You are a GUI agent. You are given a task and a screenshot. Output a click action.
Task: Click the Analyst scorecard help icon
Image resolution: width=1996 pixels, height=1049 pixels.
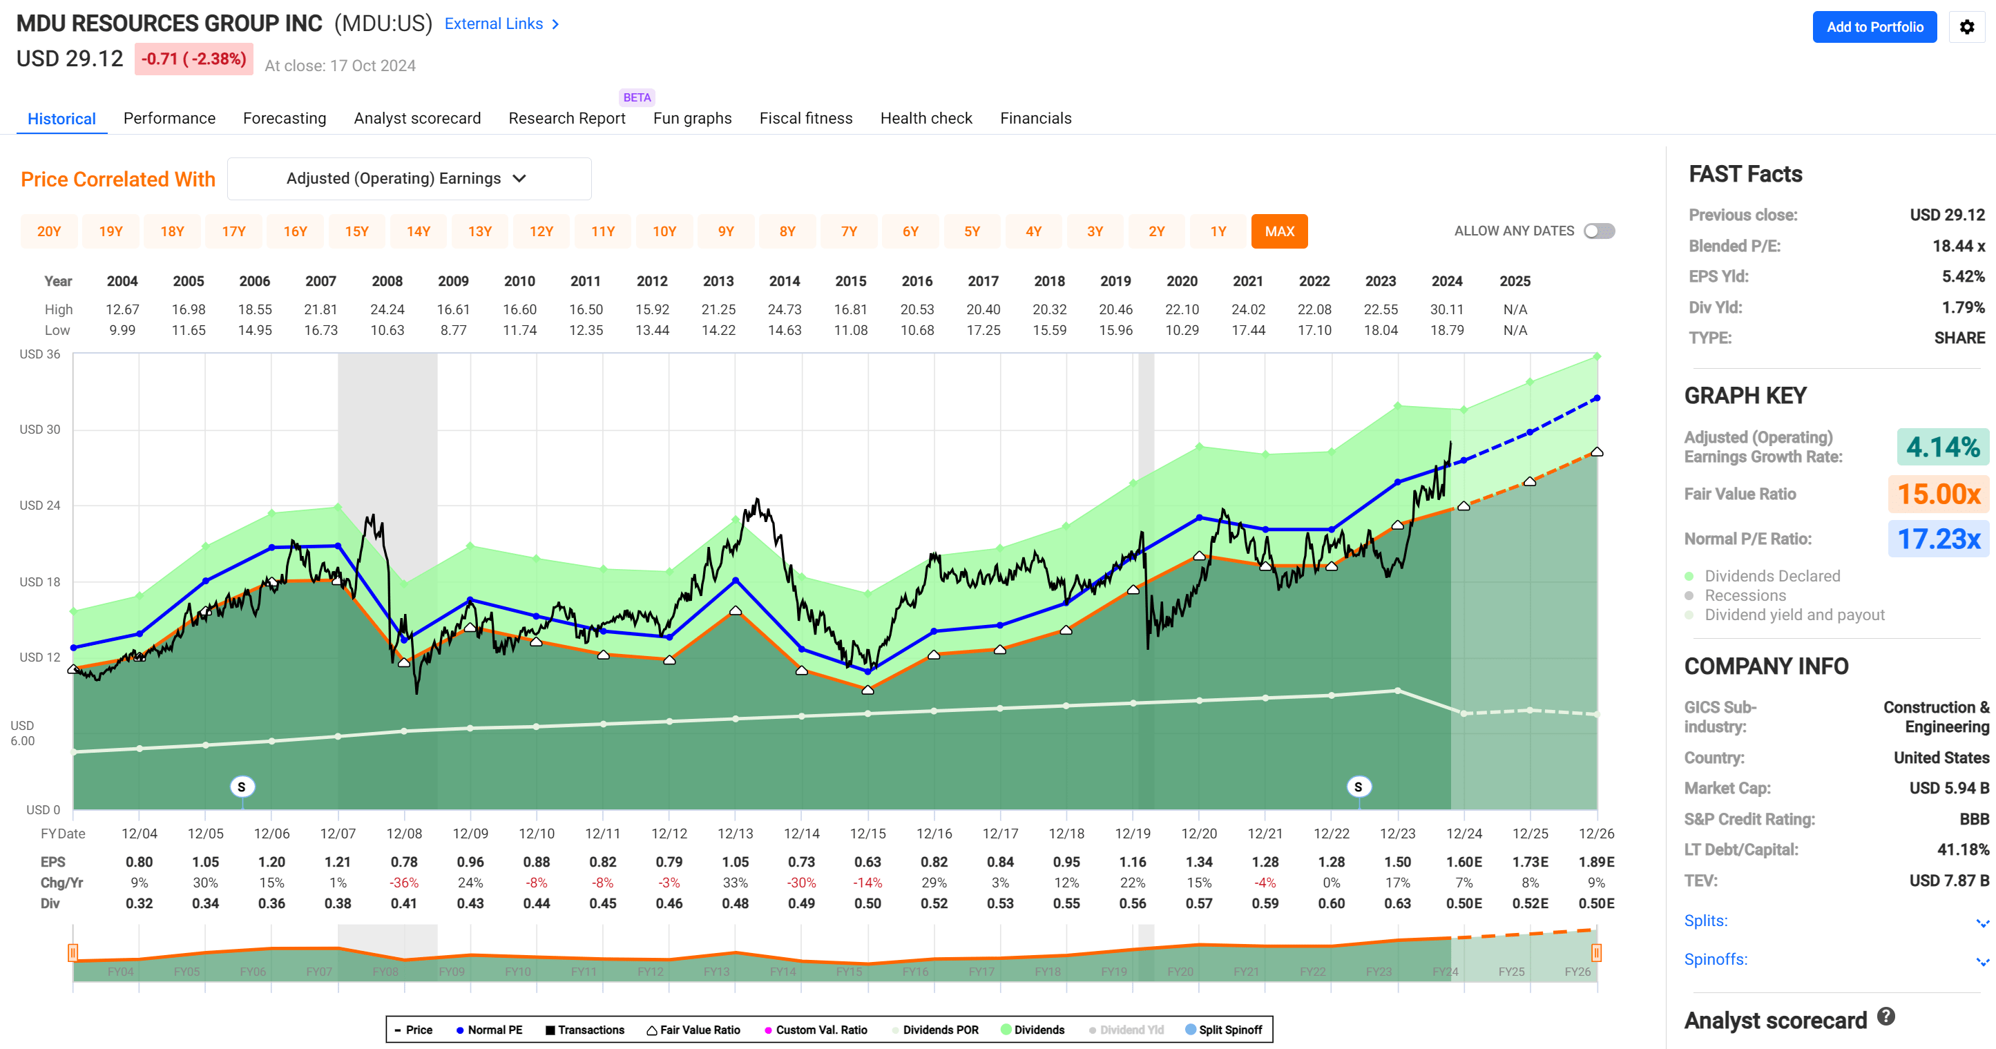(x=1886, y=1017)
